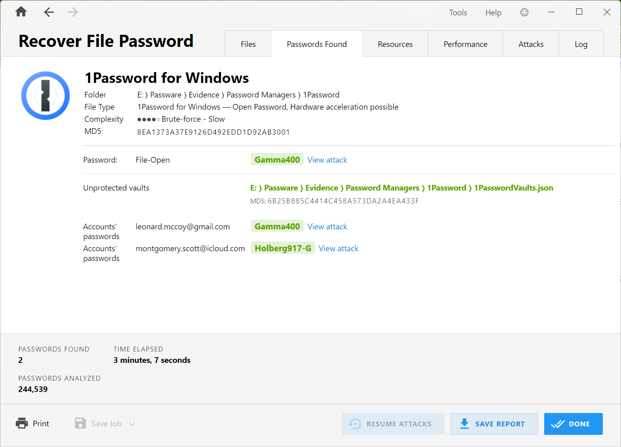This screenshot has width=621, height=447.
Task: Click the Home icon in the toolbar
Action: [21, 12]
